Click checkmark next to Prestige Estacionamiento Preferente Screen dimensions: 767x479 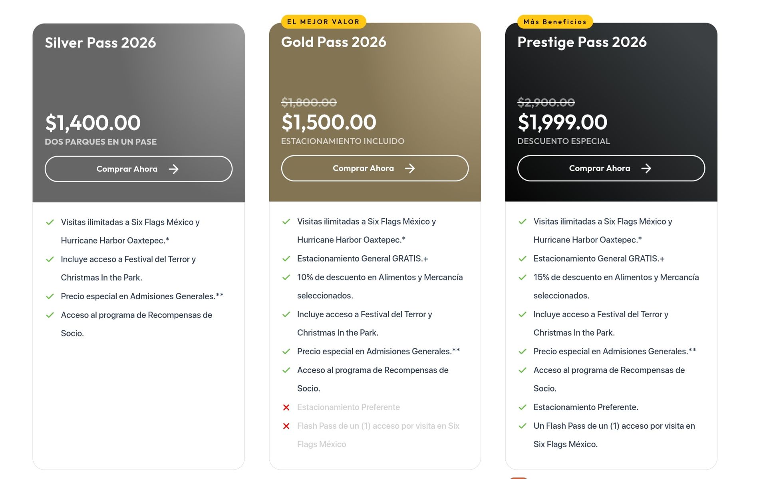click(x=522, y=407)
